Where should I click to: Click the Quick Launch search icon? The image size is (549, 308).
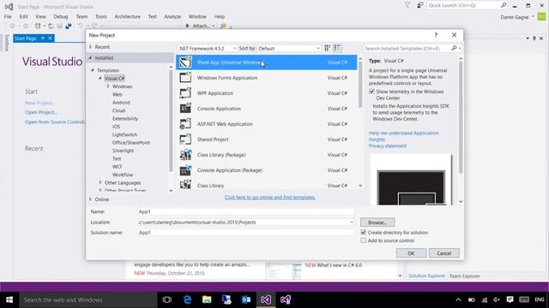504,5
